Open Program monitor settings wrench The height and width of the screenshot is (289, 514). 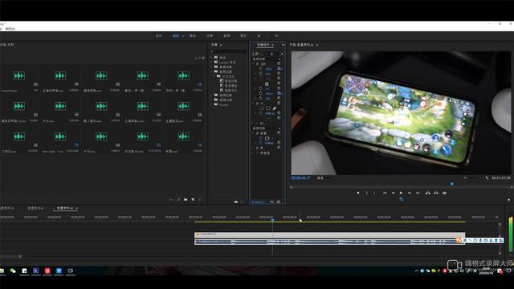[487, 177]
